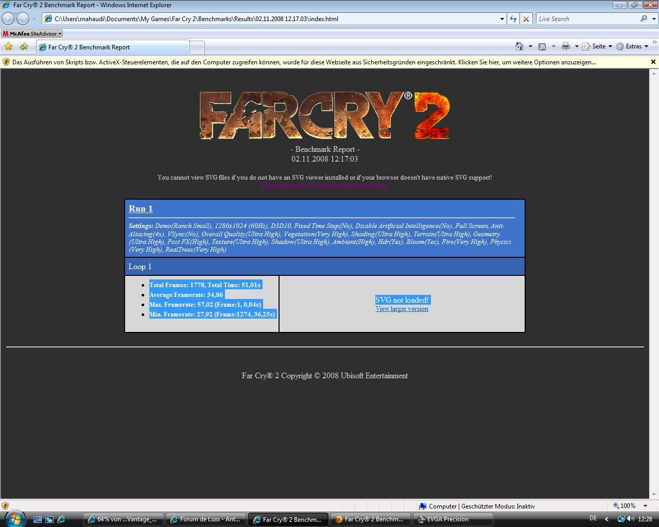Click the Far Cry 2 logo image
Viewport: 659px width, 527px height.
(x=325, y=115)
